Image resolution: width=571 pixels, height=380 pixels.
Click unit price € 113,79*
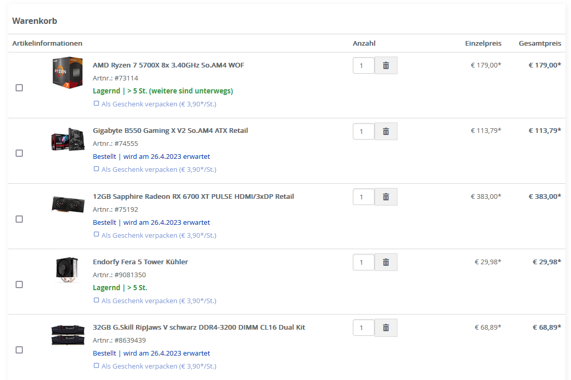click(x=486, y=131)
